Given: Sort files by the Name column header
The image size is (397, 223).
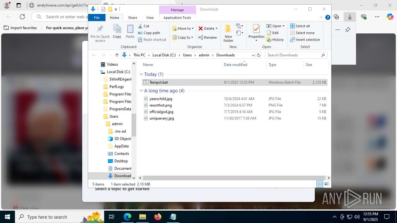Looking at the screenshot, I should click(x=181, y=65).
